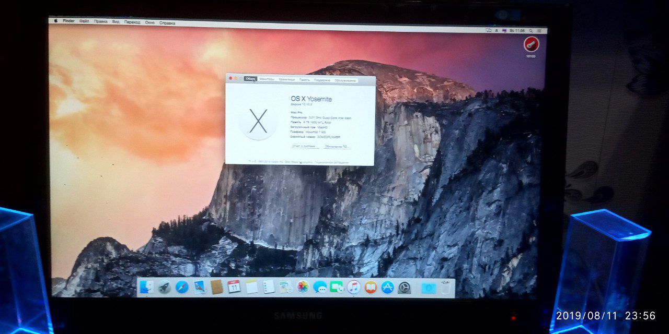669x334 pixels.
Task: Click the purple flag icon in menu bar
Action: 504,30
